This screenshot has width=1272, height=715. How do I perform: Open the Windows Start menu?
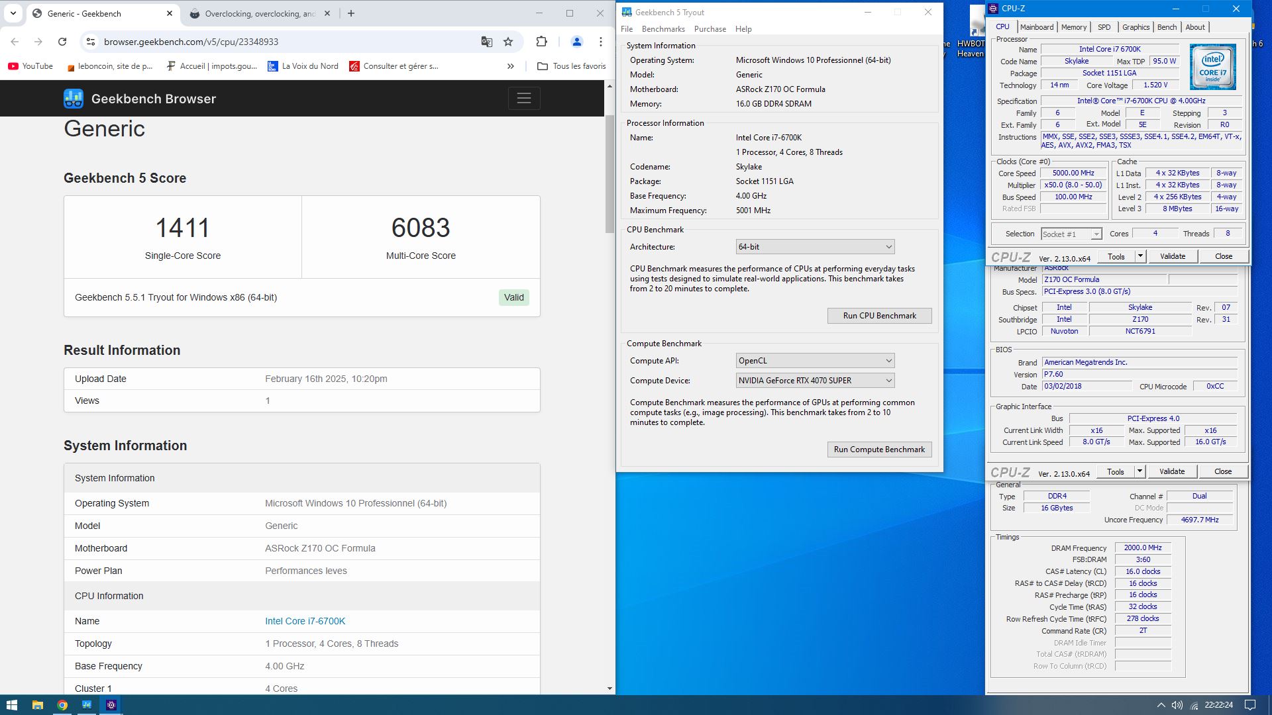point(12,705)
